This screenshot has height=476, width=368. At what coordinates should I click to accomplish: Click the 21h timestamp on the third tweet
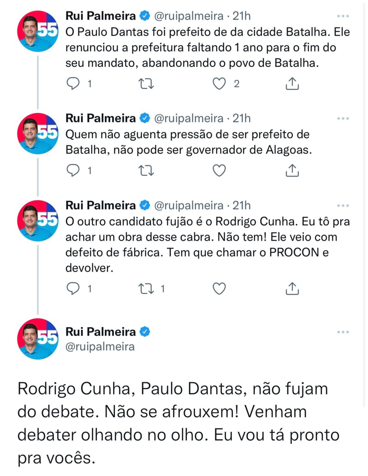(242, 205)
